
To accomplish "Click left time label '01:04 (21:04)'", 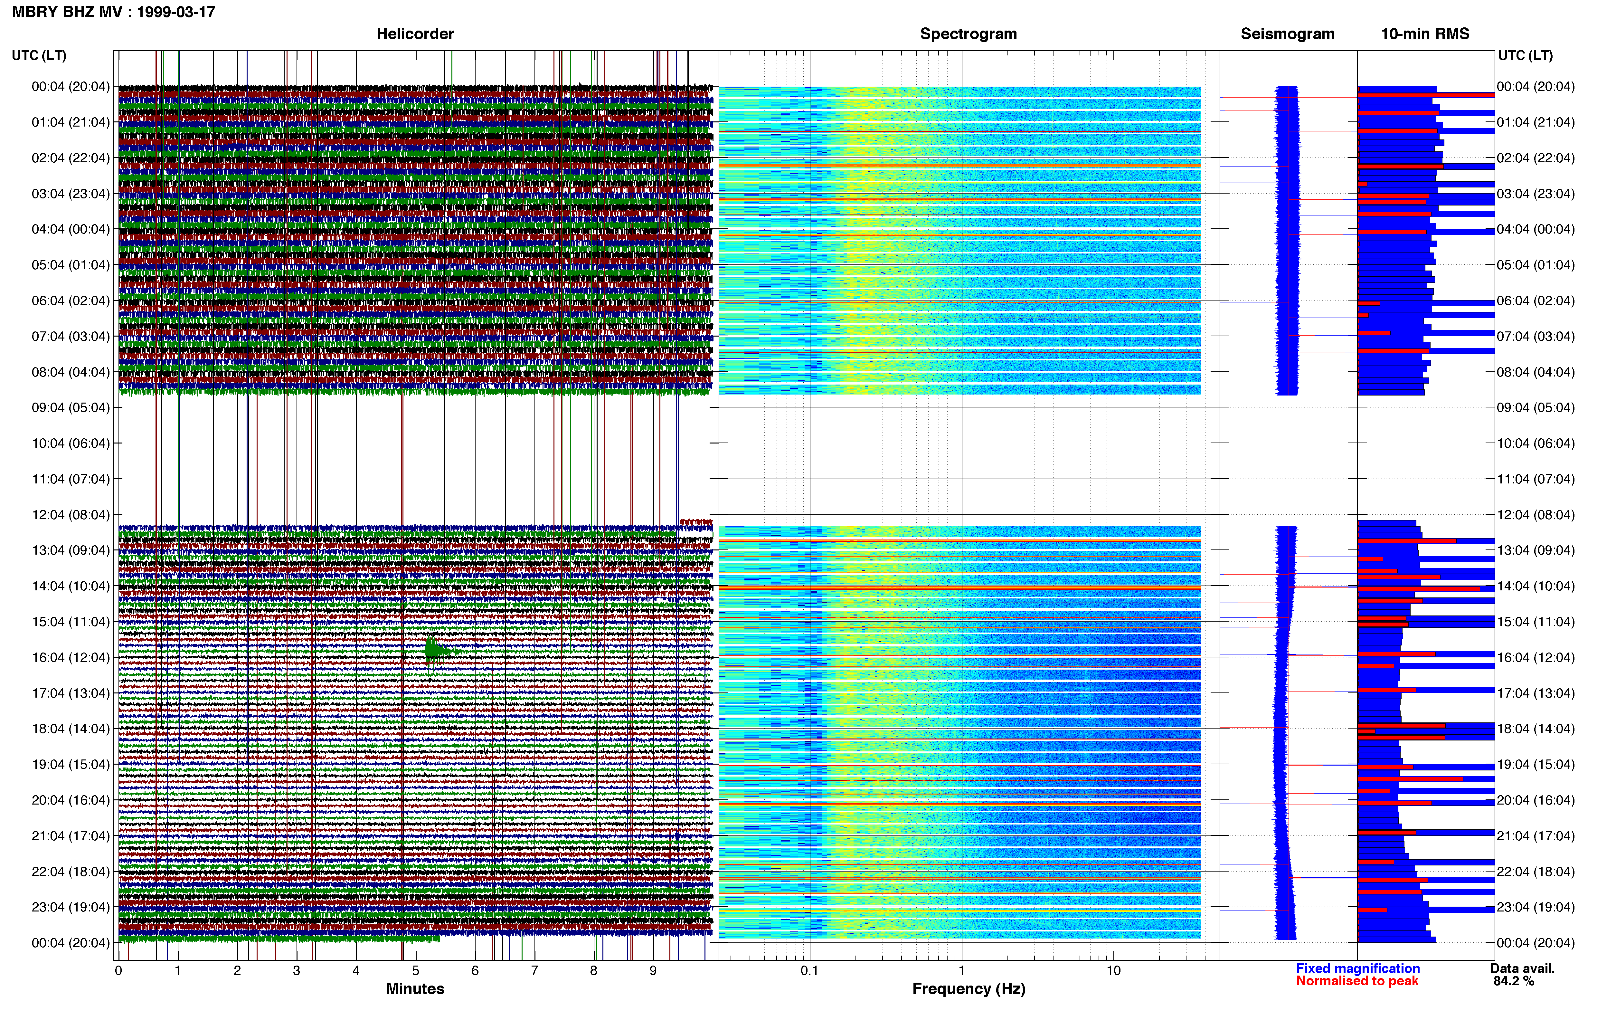I will [x=71, y=122].
